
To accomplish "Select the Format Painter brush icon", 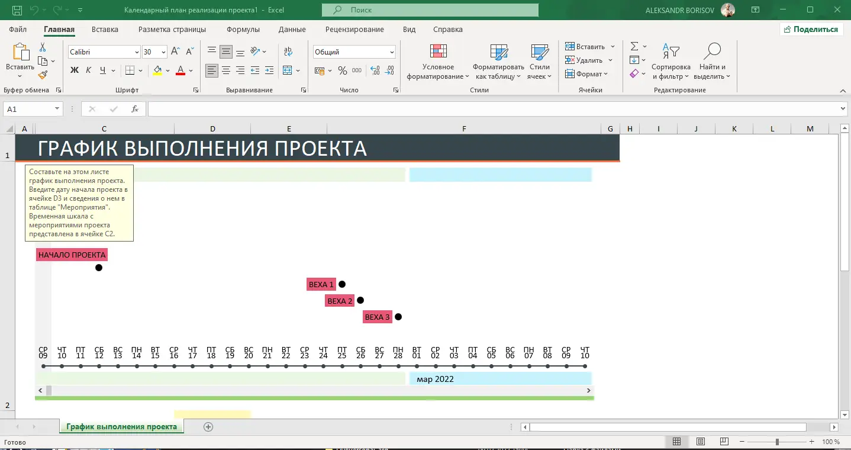I will coord(43,75).
